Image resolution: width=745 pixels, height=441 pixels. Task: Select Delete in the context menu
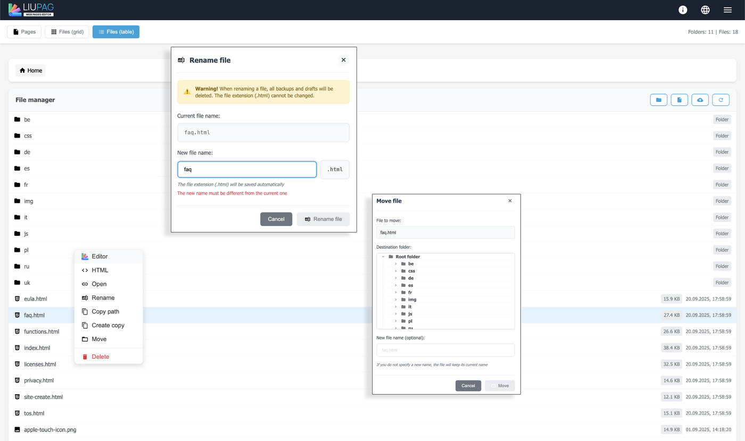[100, 357]
